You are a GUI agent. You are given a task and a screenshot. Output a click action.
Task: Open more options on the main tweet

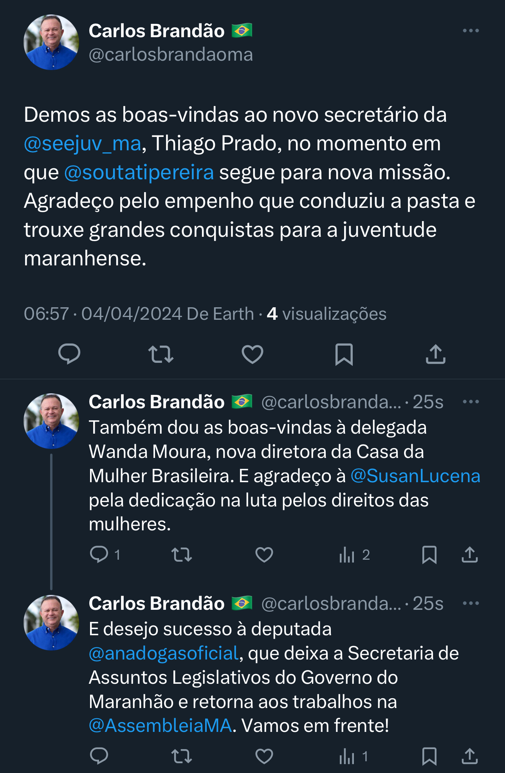point(471,31)
